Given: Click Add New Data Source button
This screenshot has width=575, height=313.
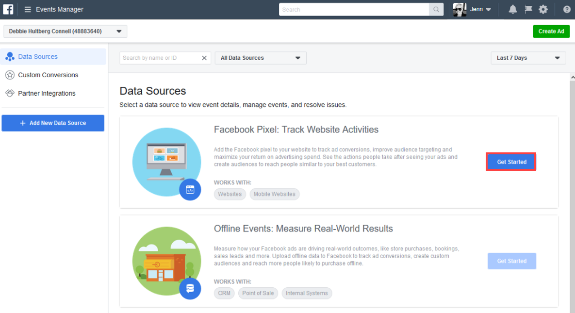Looking at the screenshot, I should tap(53, 123).
